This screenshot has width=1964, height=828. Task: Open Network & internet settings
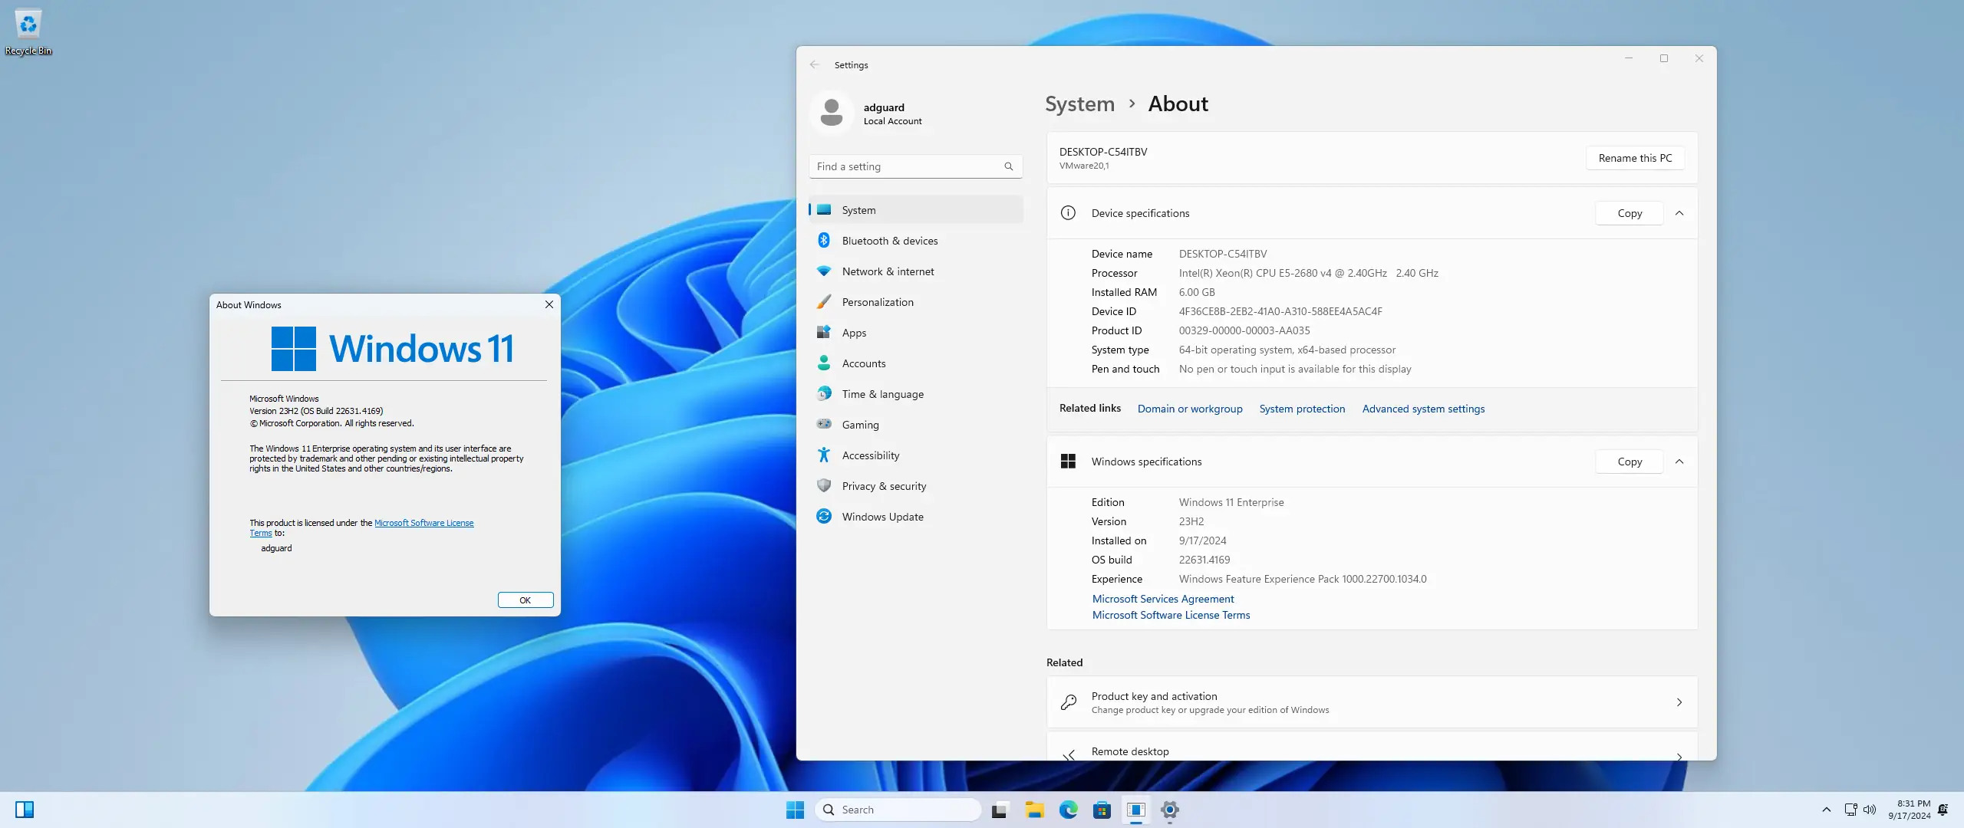(888, 271)
